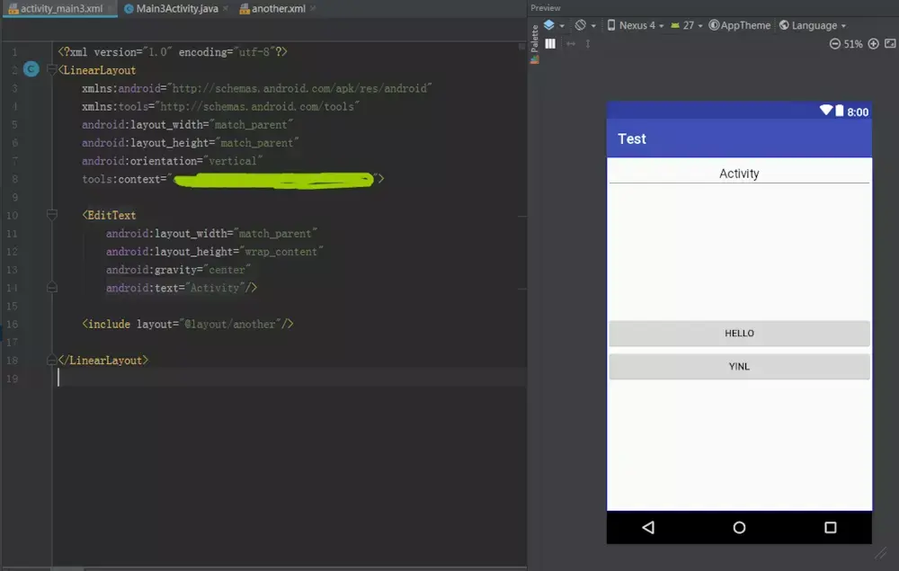Click the YINL button in preview
This screenshot has height=571, width=899.
pos(739,366)
